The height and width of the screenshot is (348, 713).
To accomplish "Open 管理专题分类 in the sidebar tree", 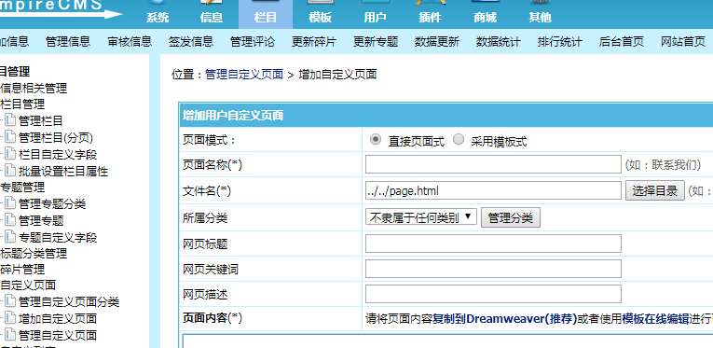I will [x=52, y=203].
